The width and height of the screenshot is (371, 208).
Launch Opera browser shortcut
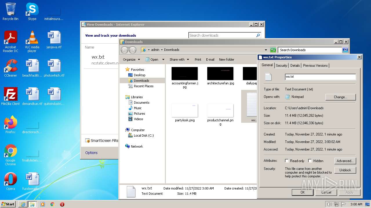tap(10, 181)
